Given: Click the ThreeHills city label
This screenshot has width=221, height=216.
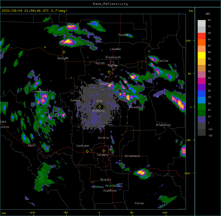Looking at the screenshot, I should [x=137, y=107].
